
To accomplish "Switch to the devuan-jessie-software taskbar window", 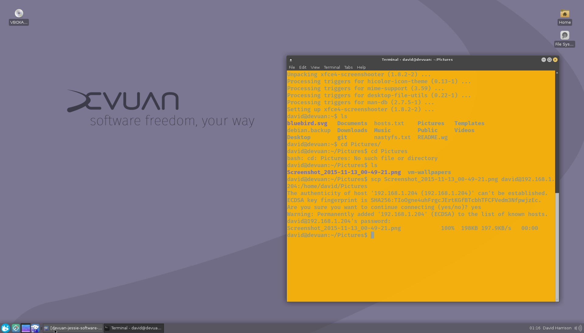I will [x=73, y=328].
